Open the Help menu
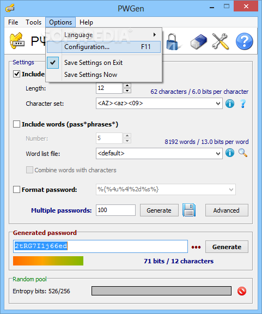 coord(86,22)
